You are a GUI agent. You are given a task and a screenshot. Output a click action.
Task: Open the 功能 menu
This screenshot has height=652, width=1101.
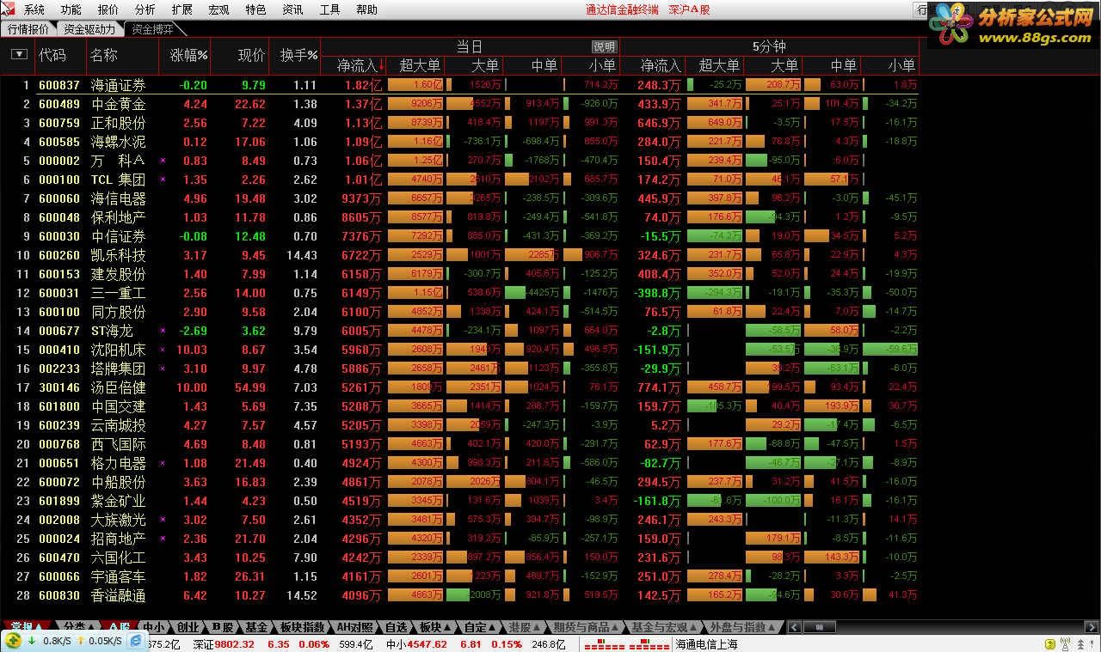coord(71,9)
